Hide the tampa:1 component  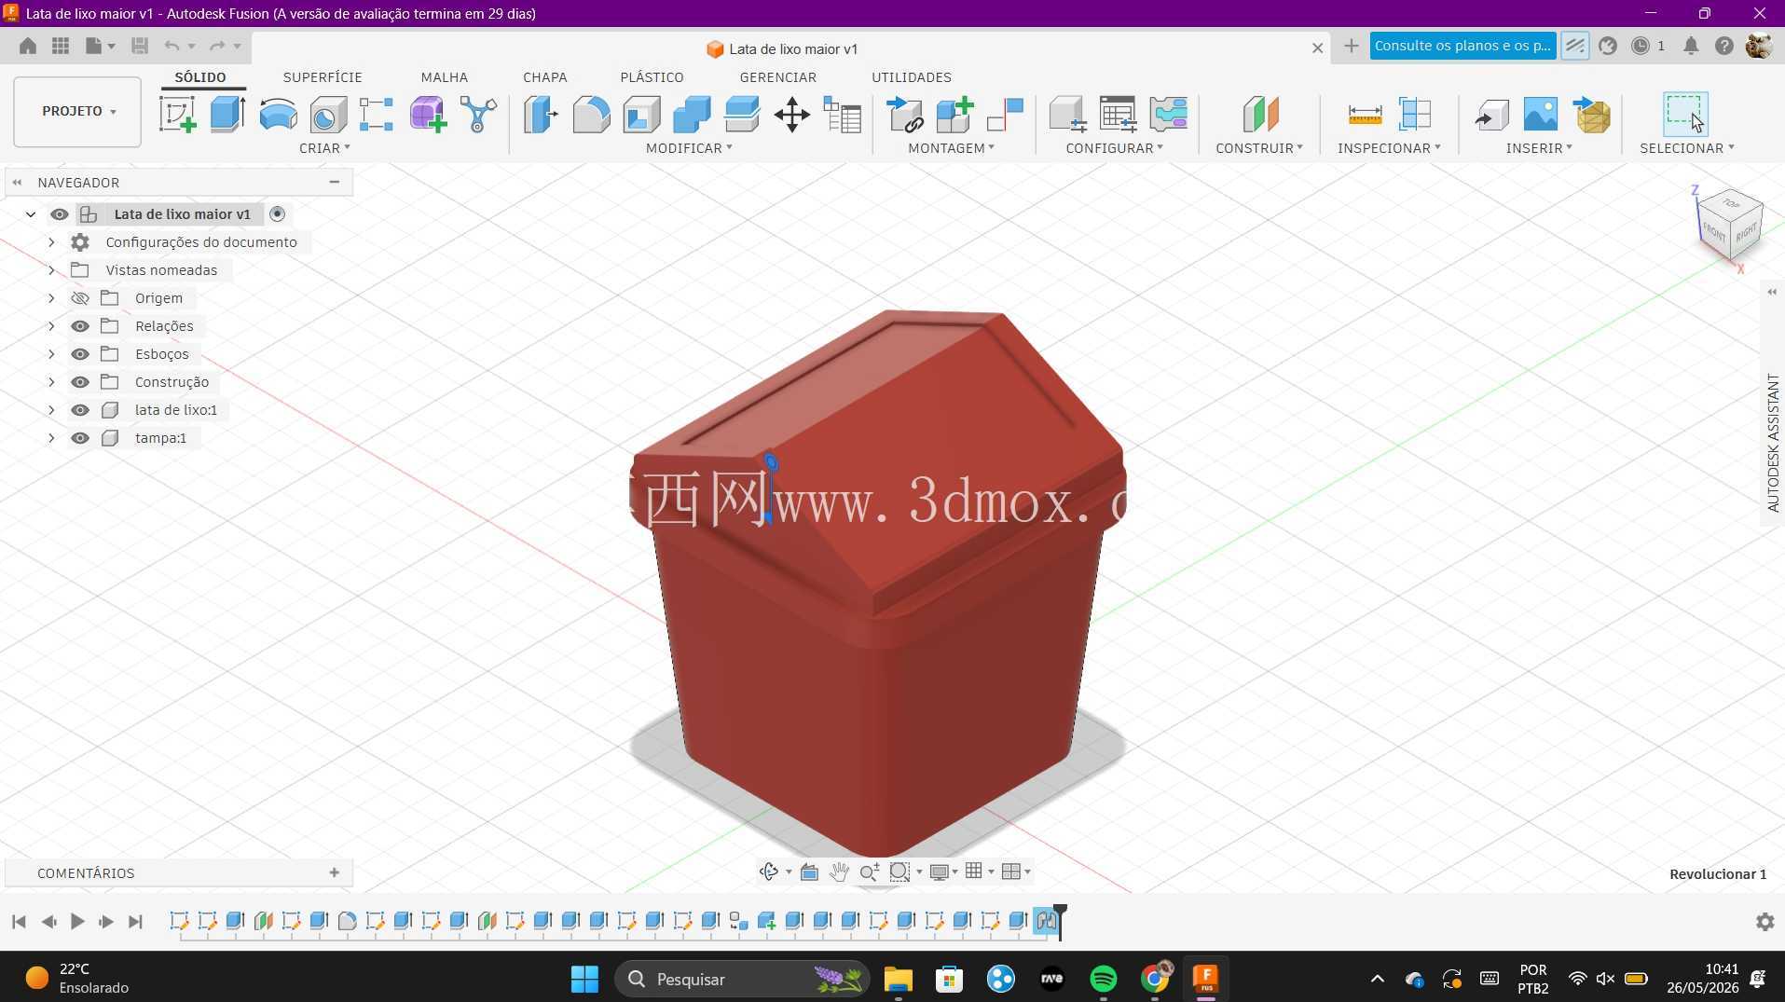(x=80, y=438)
